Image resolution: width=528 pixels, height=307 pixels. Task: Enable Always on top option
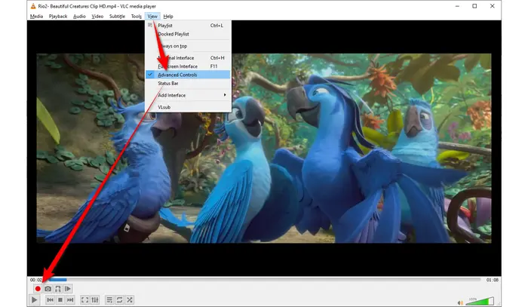(x=188, y=46)
